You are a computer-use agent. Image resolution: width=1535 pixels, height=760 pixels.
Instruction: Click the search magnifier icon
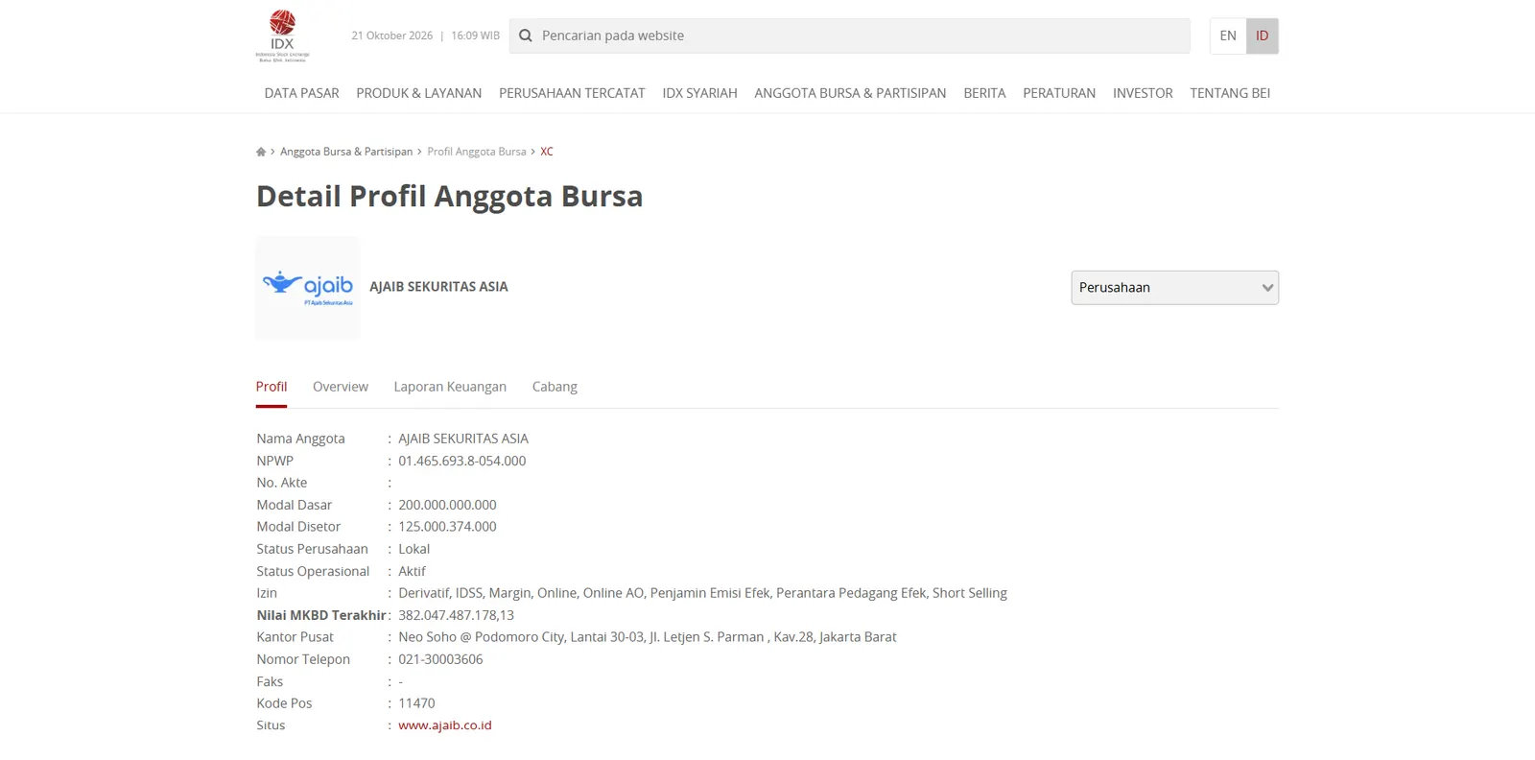click(526, 36)
